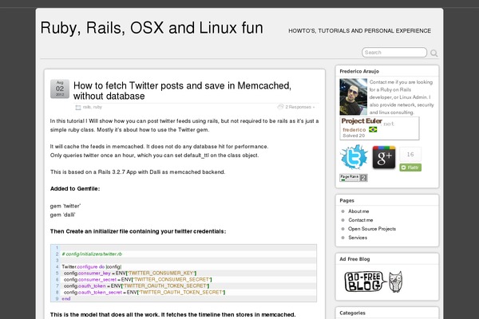This screenshot has width=479, height=319.
Task: Click the category folder icon beside rails, ruby
Action: pyautogui.click(x=78, y=107)
